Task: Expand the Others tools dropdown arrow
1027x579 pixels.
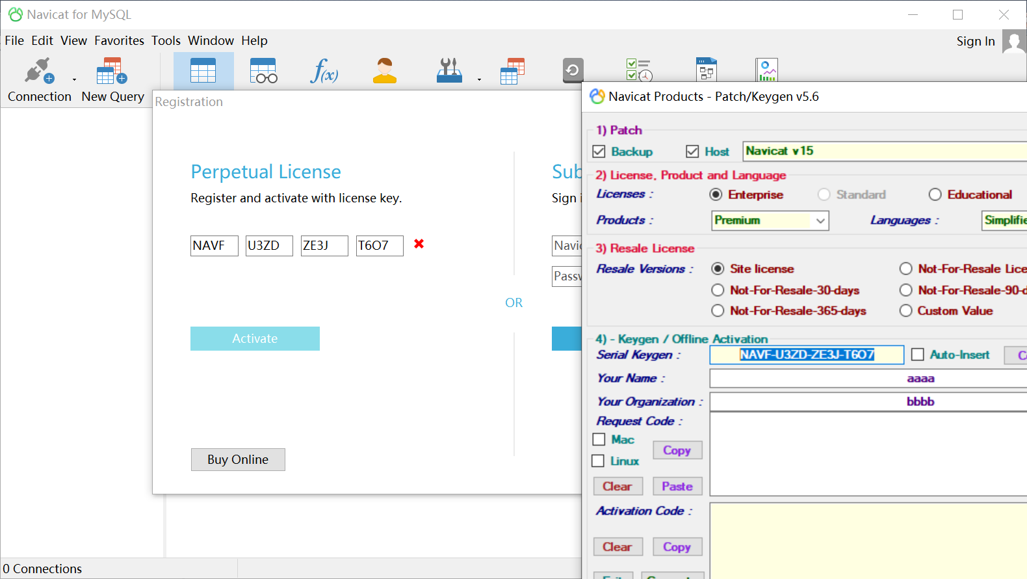Action: [x=479, y=79]
